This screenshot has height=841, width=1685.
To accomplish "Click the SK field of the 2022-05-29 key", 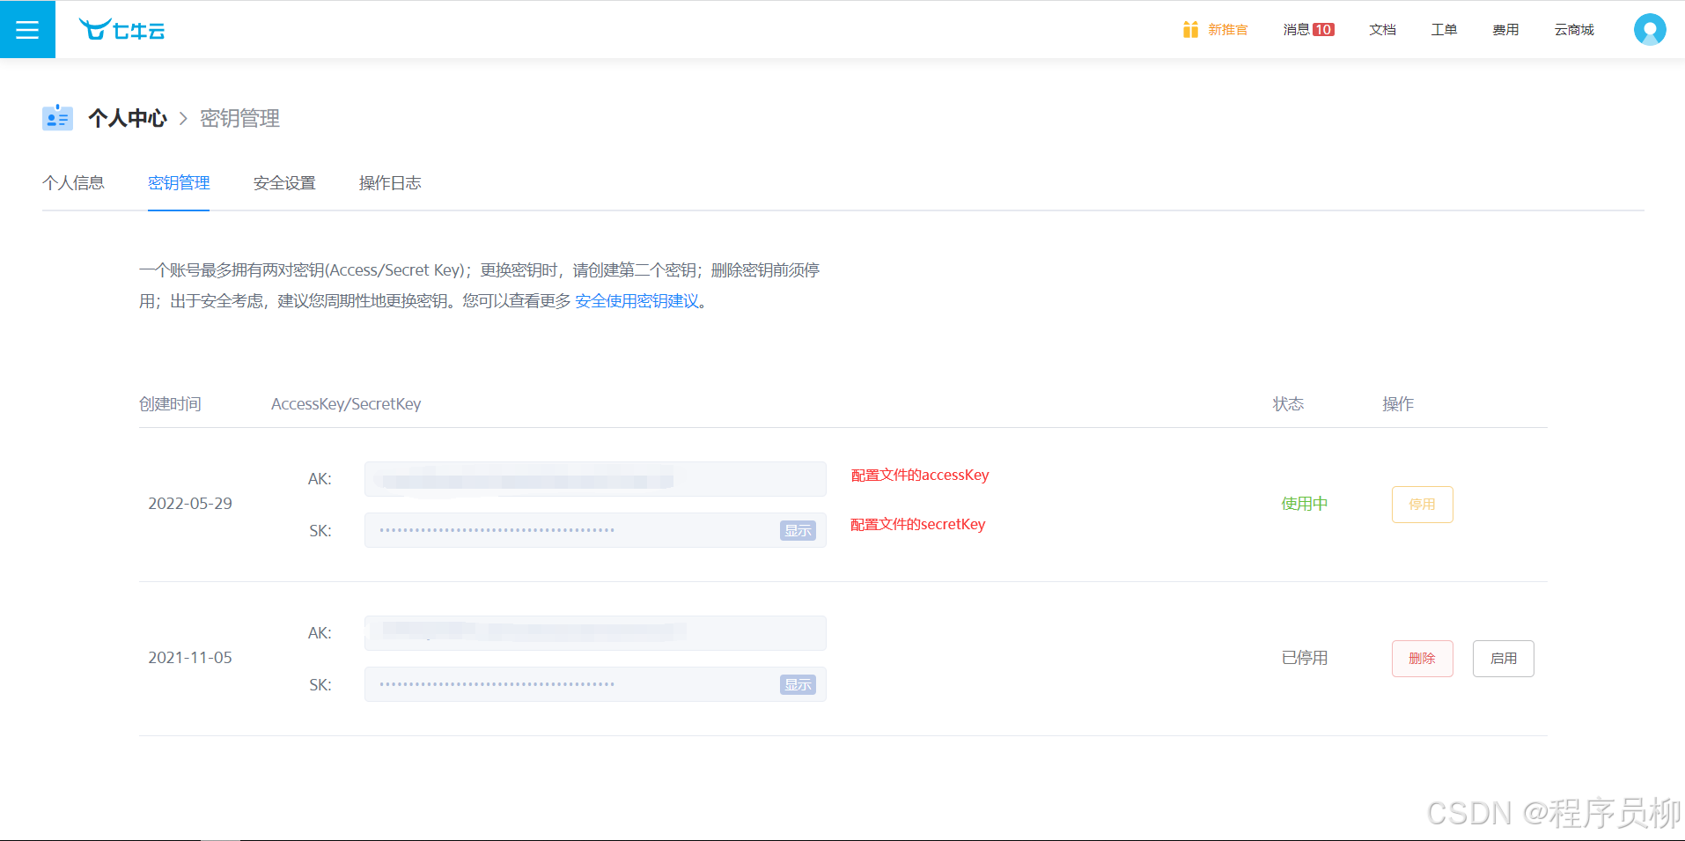I will [x=595, y=530].
